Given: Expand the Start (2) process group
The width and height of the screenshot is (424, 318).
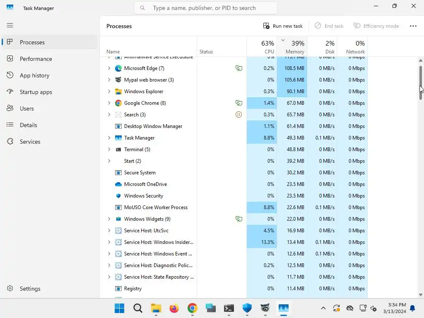Looking at the screenshot, I should click(x=109, y=161).
